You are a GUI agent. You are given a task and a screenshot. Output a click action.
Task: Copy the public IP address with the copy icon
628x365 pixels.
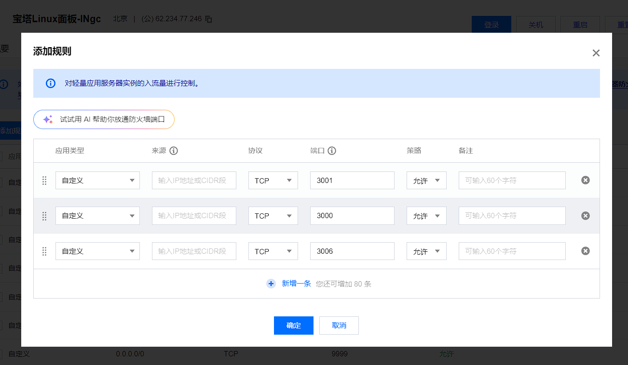coord(208,19)
